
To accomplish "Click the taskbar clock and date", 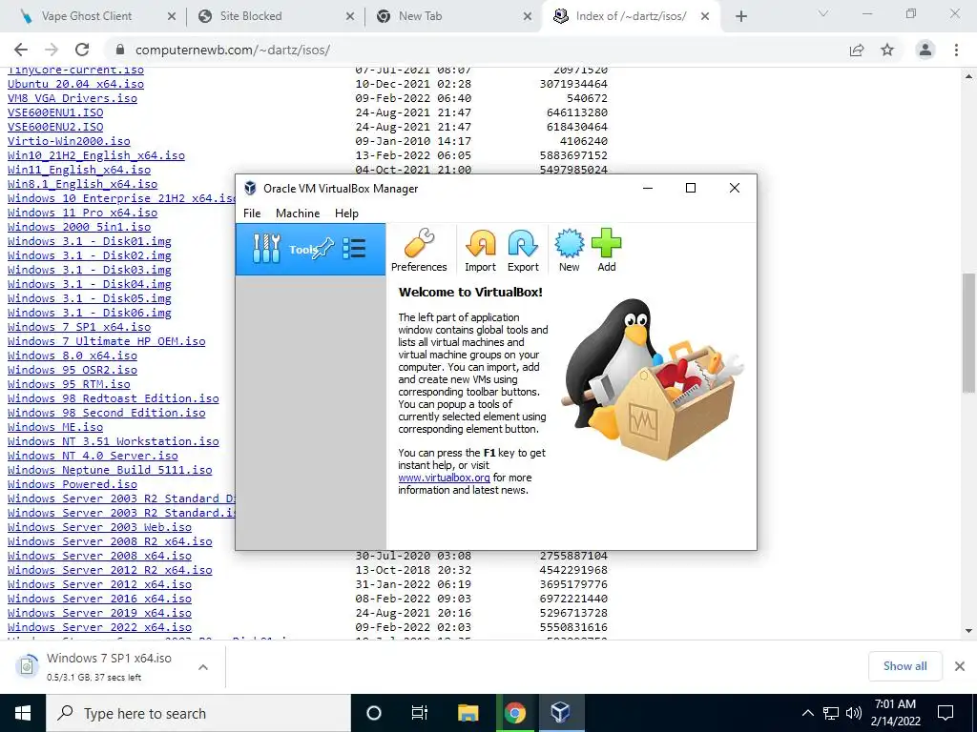I will (x=895, y=713).
